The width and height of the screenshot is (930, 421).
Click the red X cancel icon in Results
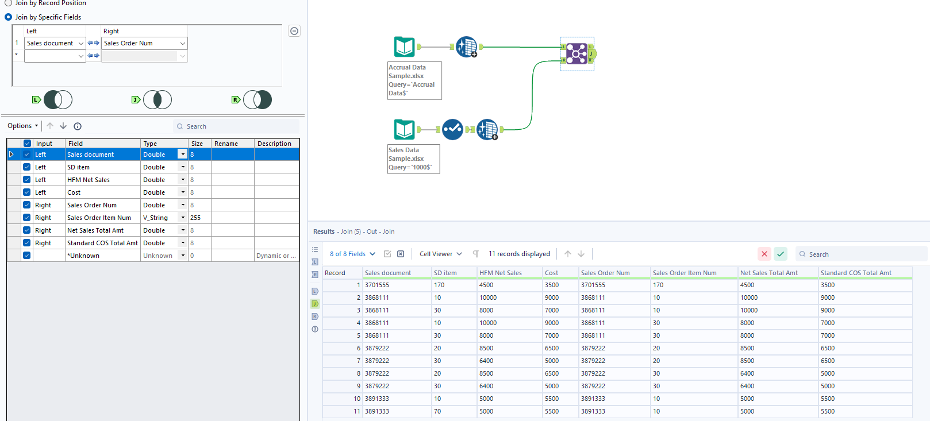pos(764,254)
